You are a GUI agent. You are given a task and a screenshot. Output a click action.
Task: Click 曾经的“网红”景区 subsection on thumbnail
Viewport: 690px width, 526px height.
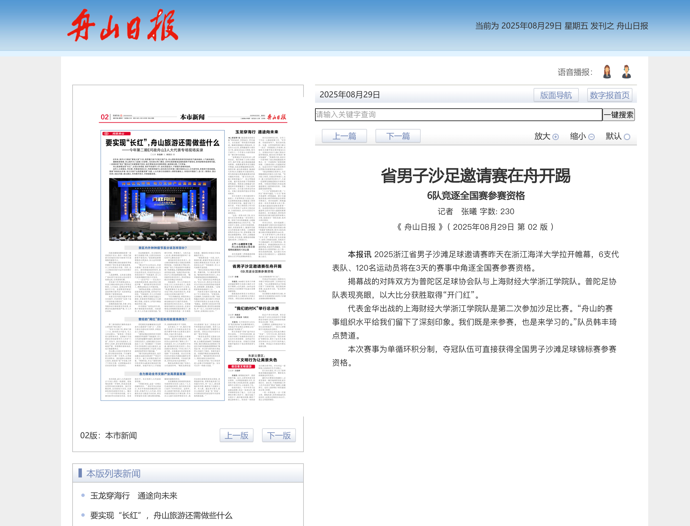163,319
